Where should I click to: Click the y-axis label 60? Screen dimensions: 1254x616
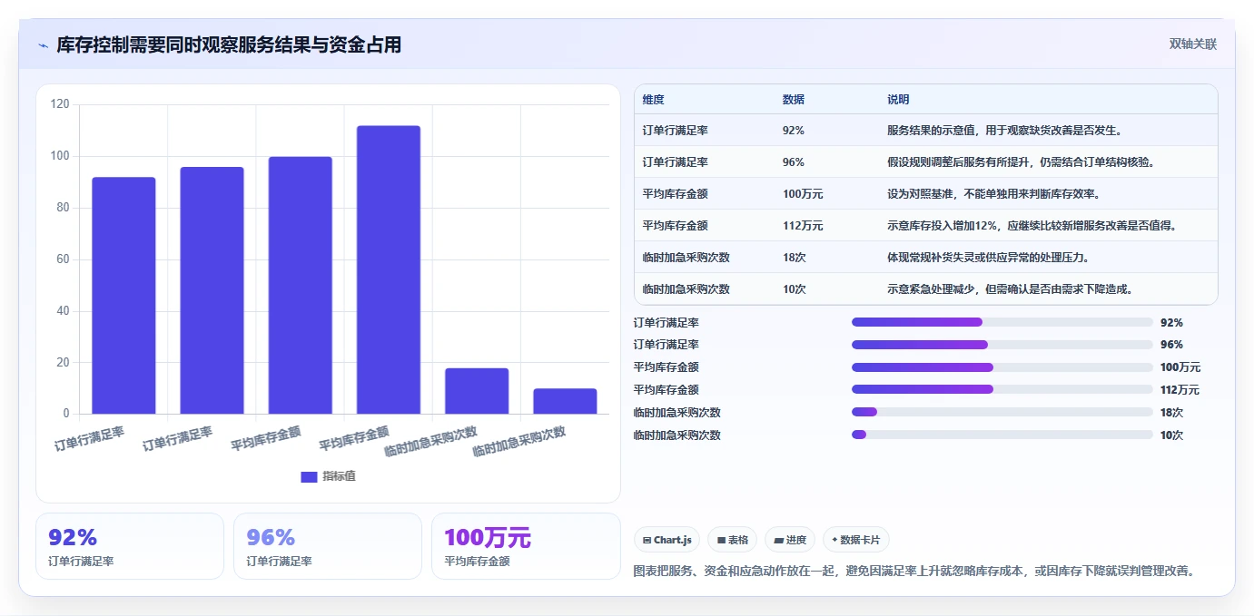[x=63, y=259]
